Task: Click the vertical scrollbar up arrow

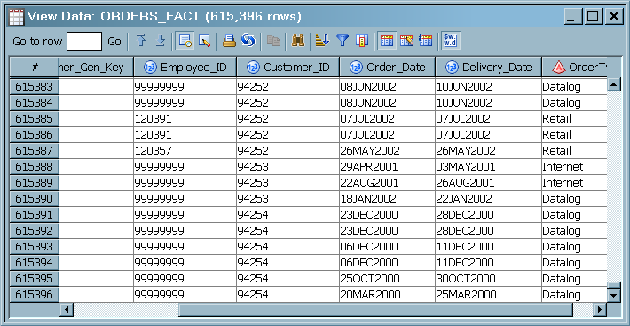Action: click(x=613, y=84)
